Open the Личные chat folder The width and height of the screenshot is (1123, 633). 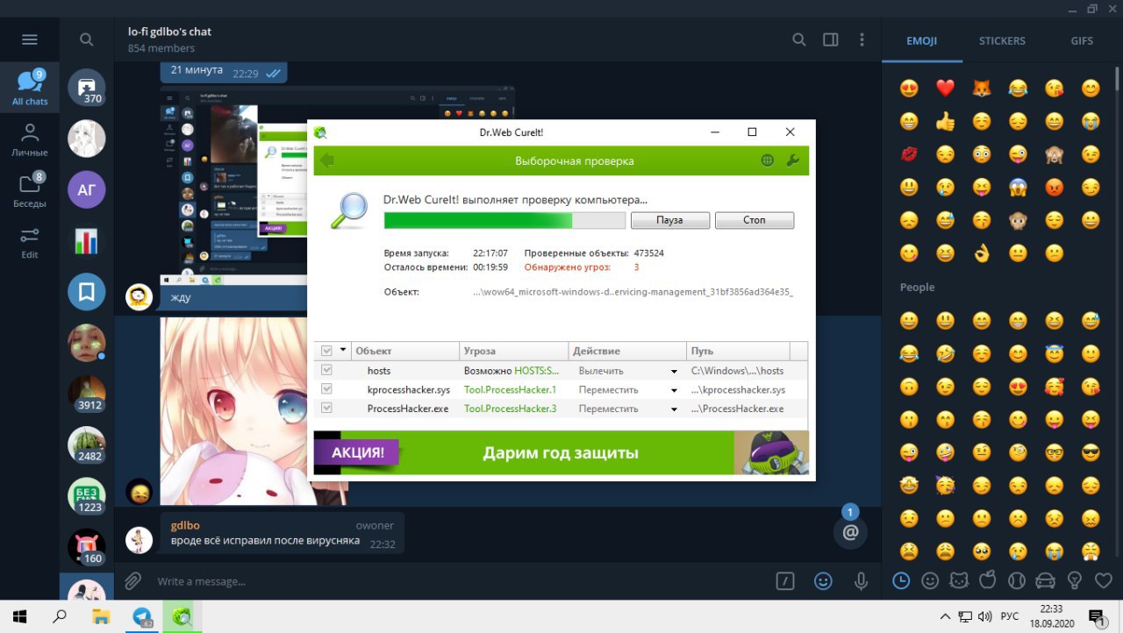click(x=30, y=140)
